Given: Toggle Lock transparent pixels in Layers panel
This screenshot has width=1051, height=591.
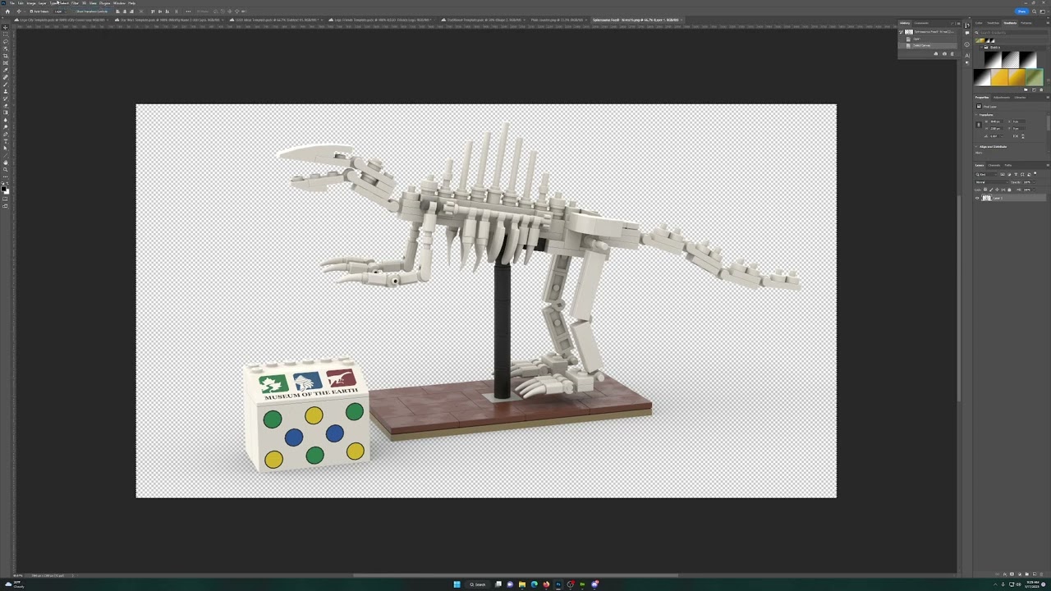Looking at the screenshot, I should click(x=985, y=190).
